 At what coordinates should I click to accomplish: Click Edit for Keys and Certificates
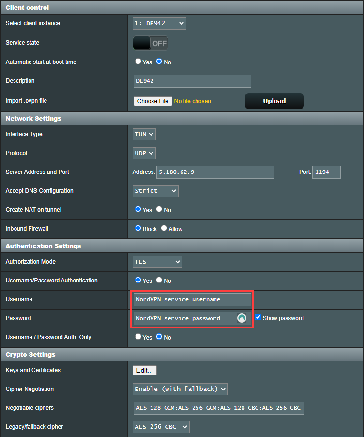pos(145,370)
